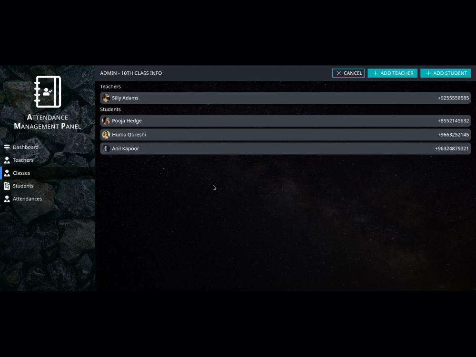Select the Anil Kapoor student name
Screen dimensions: 476x357
(x=125, y=149)
